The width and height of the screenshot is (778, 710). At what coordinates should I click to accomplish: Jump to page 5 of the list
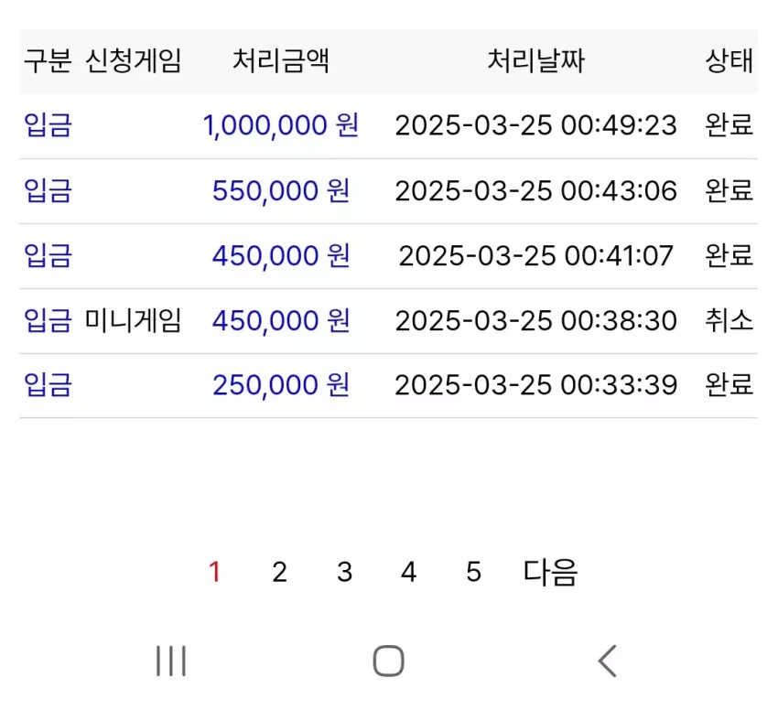pos(473,572)
